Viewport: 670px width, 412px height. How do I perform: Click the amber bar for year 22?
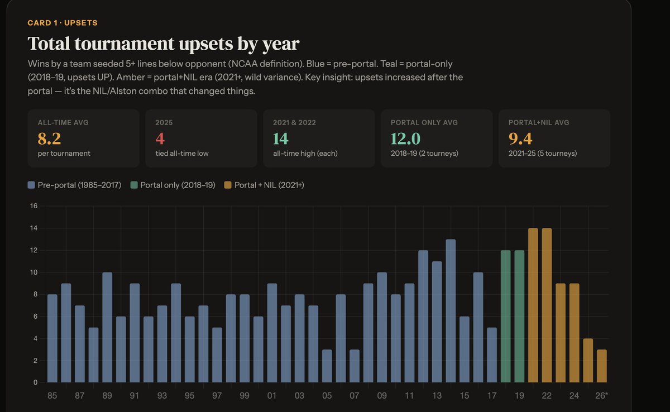coord(547,305)
